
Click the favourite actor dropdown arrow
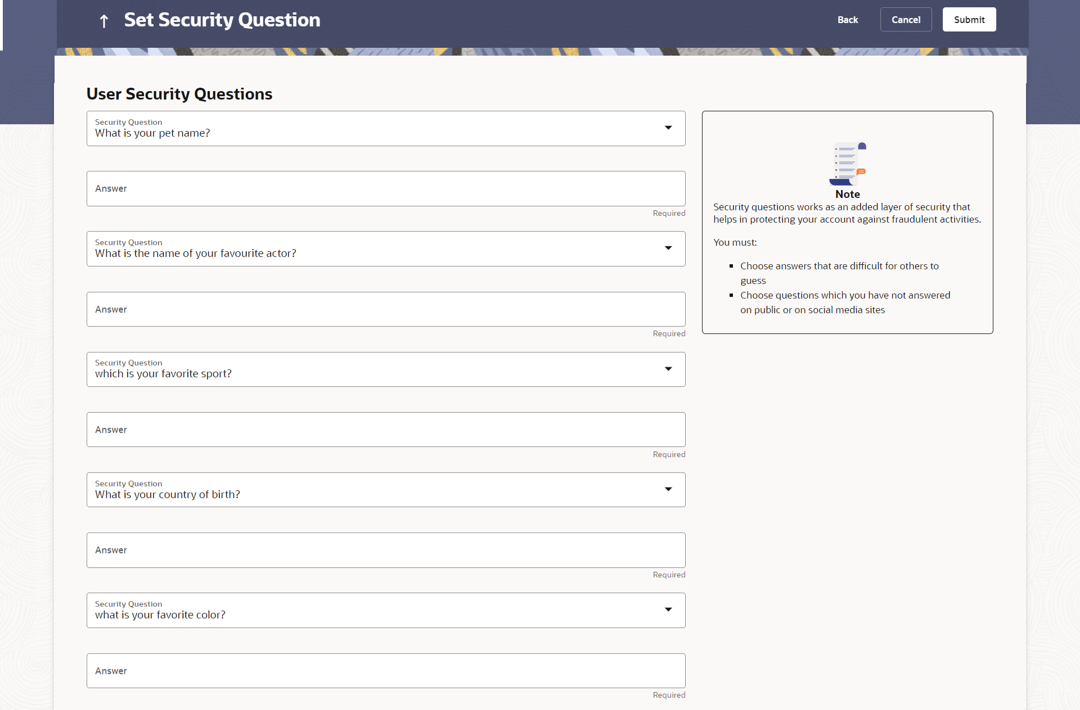(668, 248)
